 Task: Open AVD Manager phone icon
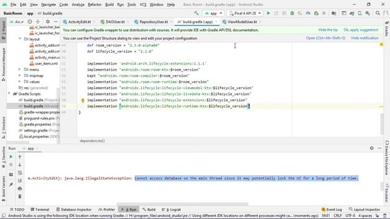(x=360, y=13)
